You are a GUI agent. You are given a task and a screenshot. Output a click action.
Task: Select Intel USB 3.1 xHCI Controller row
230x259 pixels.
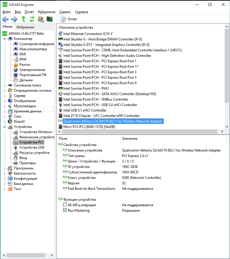[x=85, y=110]
